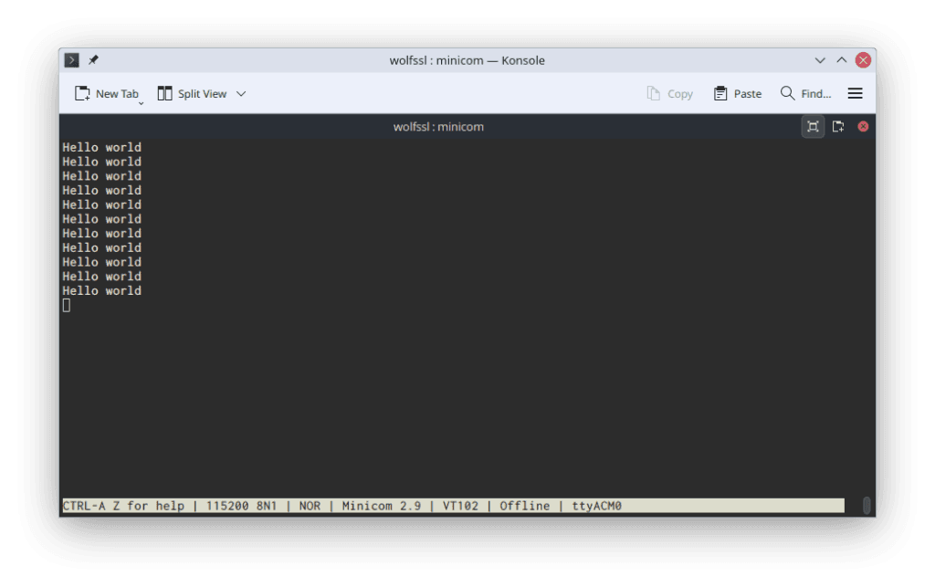The height and width of the screenshot is (587, 935).
Task: Close the wolfssl : minicom split pane
Action: point(863,126)
